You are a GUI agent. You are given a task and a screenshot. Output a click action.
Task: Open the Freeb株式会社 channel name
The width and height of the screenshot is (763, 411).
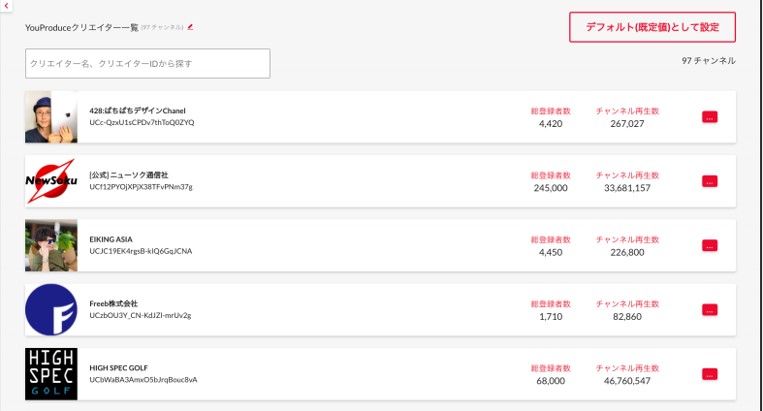coord(113,303)
